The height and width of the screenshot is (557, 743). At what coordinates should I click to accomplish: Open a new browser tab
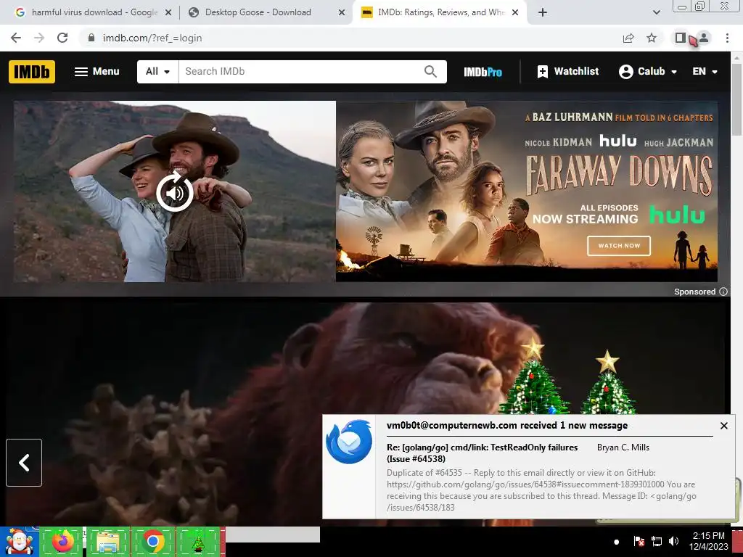tap(543, 12)
